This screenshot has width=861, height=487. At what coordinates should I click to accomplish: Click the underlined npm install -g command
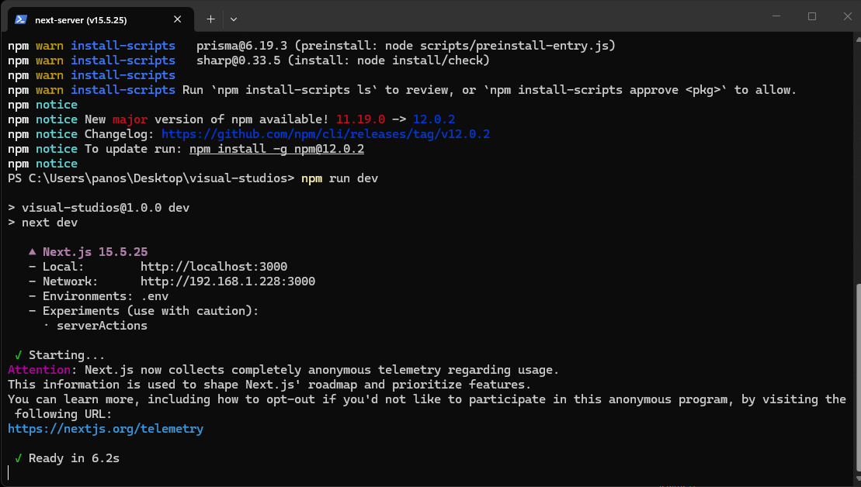click(276, 149)
